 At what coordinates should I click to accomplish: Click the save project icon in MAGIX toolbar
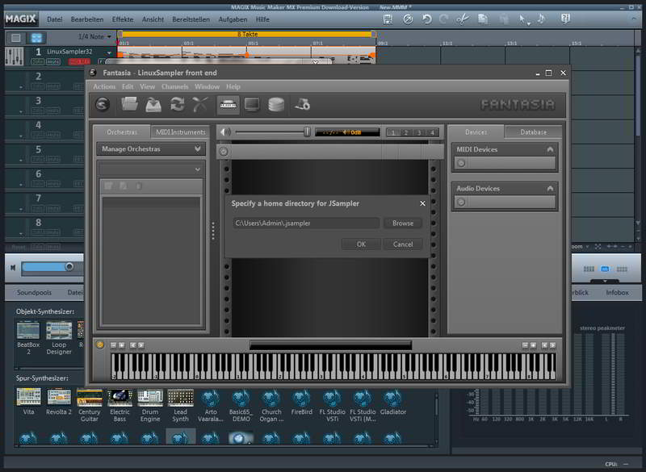pyautogui.click(x=388, y=19)
